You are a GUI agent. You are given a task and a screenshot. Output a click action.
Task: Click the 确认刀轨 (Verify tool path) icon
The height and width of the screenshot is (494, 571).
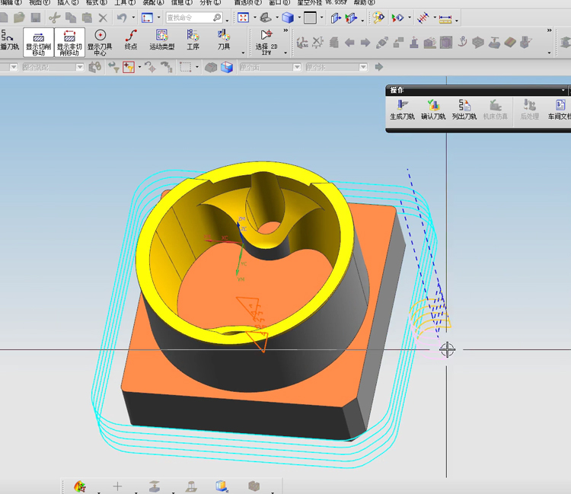(x=433, y=105)
